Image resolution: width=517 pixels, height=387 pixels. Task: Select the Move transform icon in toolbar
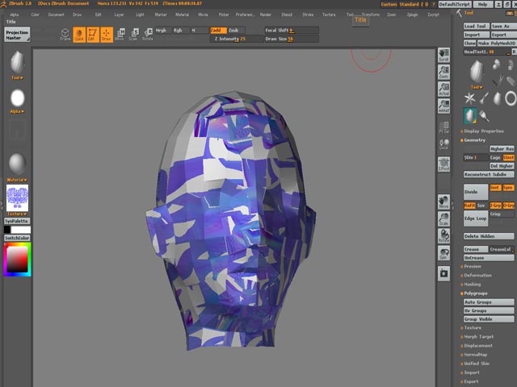click(120, 35)
